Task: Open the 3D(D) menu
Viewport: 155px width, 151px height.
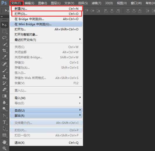Action: click(x=109, y=3)
